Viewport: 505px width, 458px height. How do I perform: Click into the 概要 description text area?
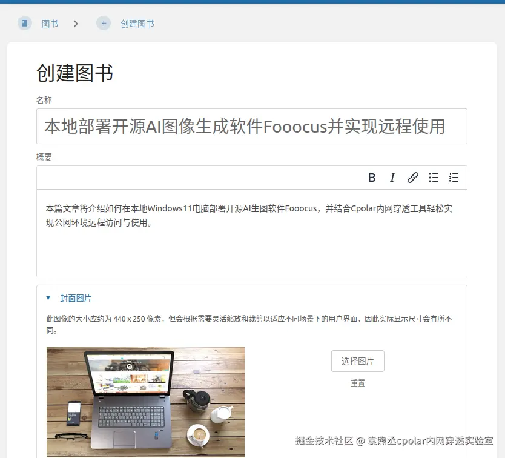[x=251, y=233]
